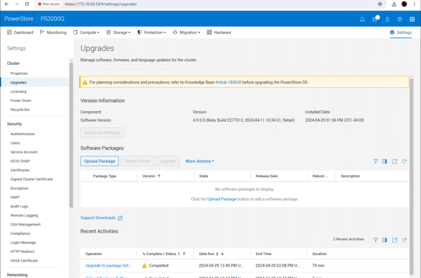Select Licensing in the settings sidebar
Viewport: 421px width, 278px height.
tap(18, 92)
